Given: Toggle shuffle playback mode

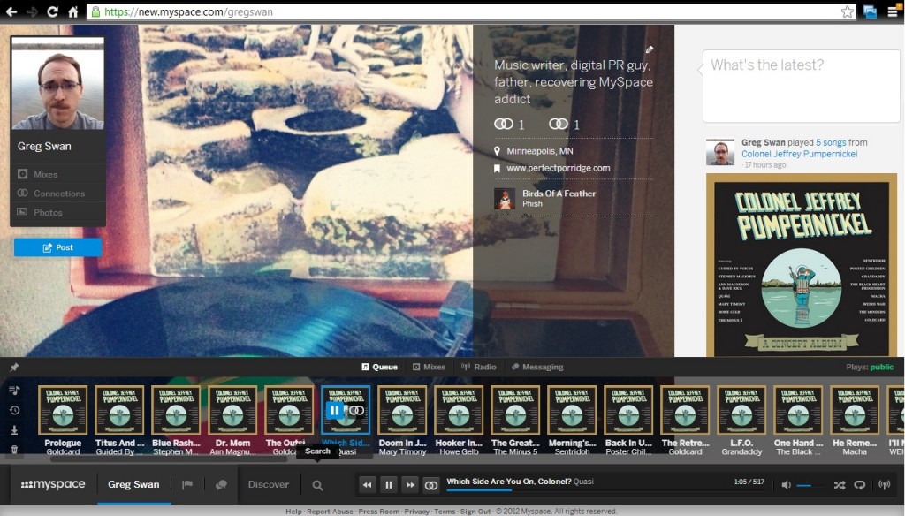Looking at the screenshot, I should coord(839,485).
